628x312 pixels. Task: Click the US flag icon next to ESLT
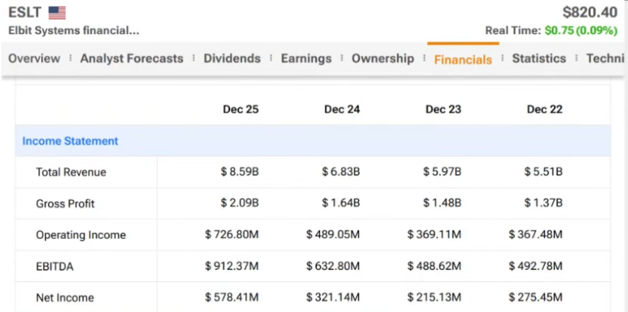point(57,13)
